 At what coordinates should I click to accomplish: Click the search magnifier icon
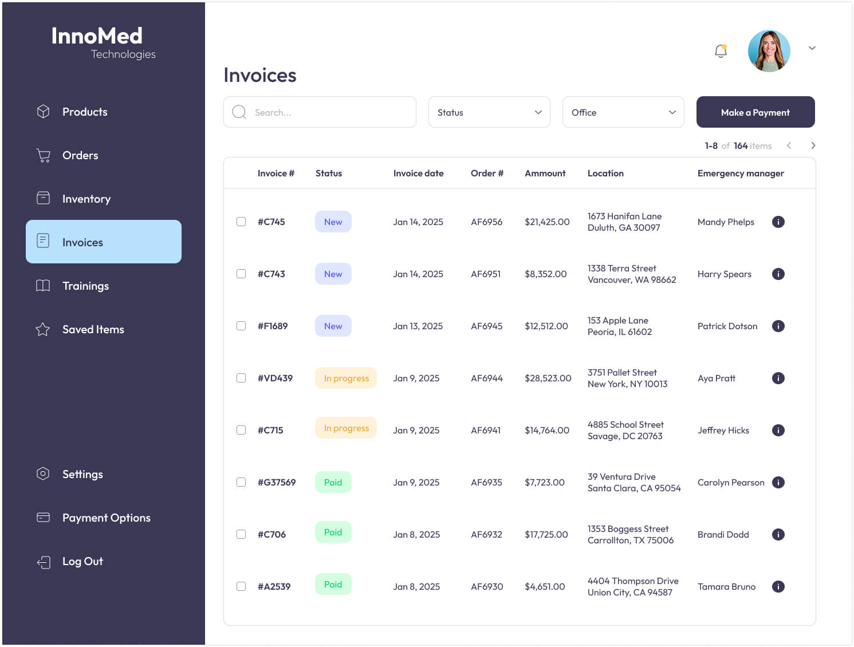click(239, 112)
